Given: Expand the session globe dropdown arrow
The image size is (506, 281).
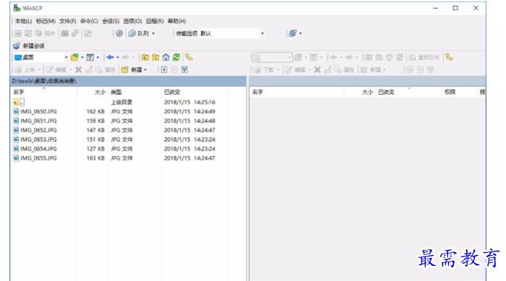Looking at the screenshot, I should click(301, 33).
